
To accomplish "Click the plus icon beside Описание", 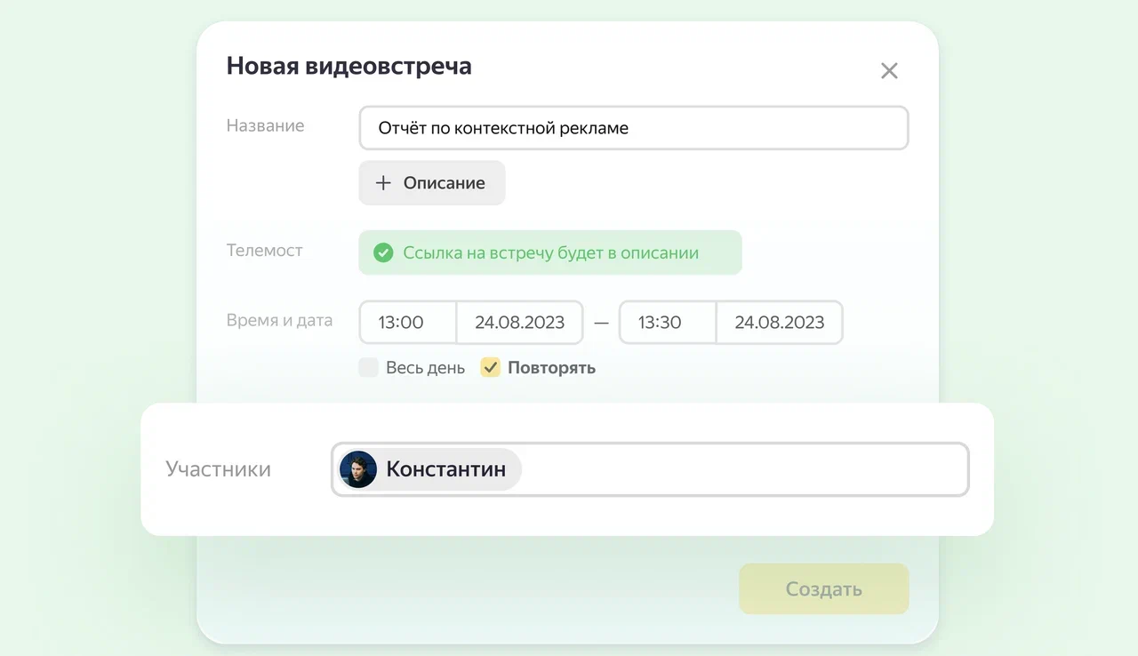I will 383,183.
